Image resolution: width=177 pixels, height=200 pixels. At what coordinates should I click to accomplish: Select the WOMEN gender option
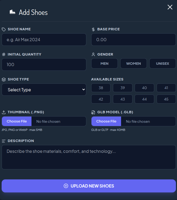pyautogui.click(x=133, y=63)
